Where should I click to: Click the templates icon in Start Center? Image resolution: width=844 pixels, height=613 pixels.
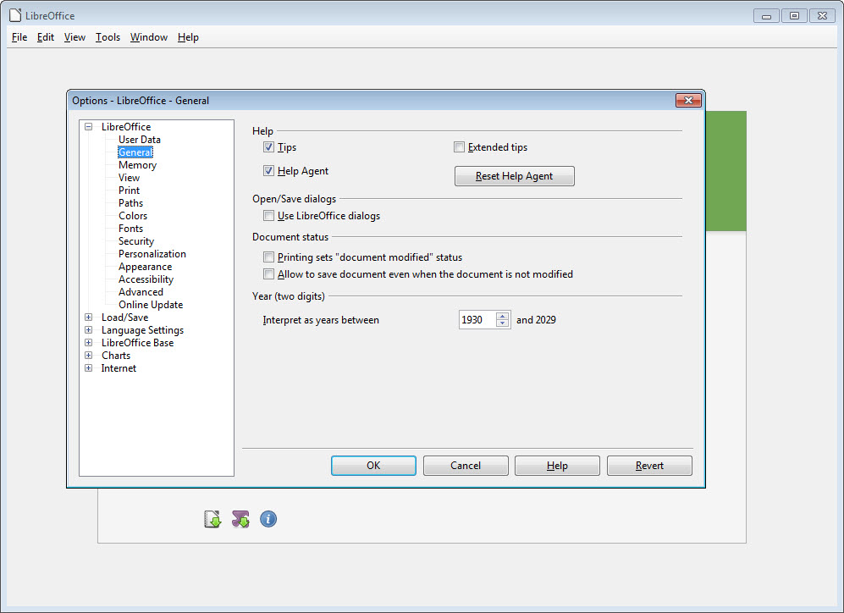tap(213, 519)
